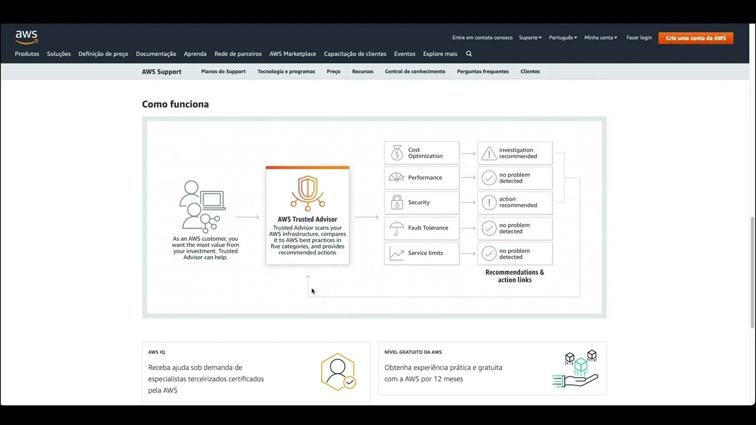Click the Fault Tolerance umbrella icon
Image resolution: width=756 pixels, height=425 pixels.
coord(397,228)
